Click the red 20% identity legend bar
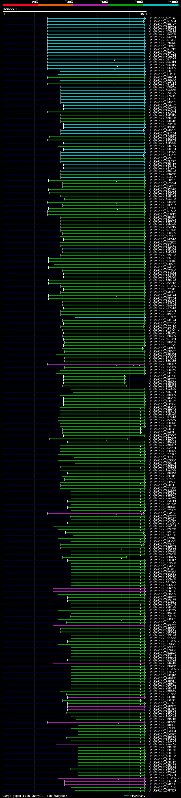This screenshot has width=181, height=798. tap(20, 5)
